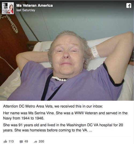Click the comment speech bubble icon

point(21,142)
